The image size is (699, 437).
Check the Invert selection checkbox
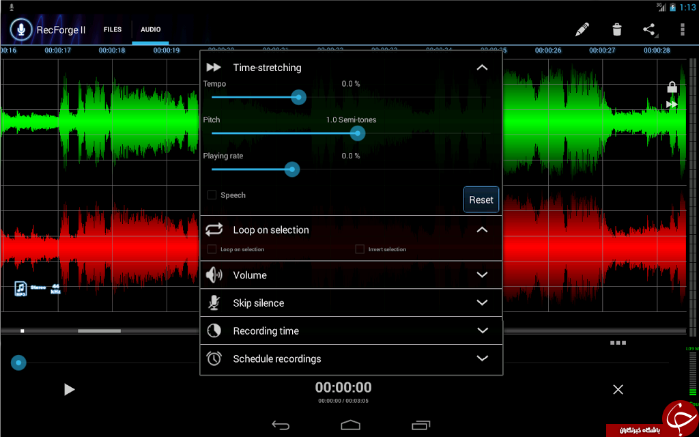click(360, 249)
